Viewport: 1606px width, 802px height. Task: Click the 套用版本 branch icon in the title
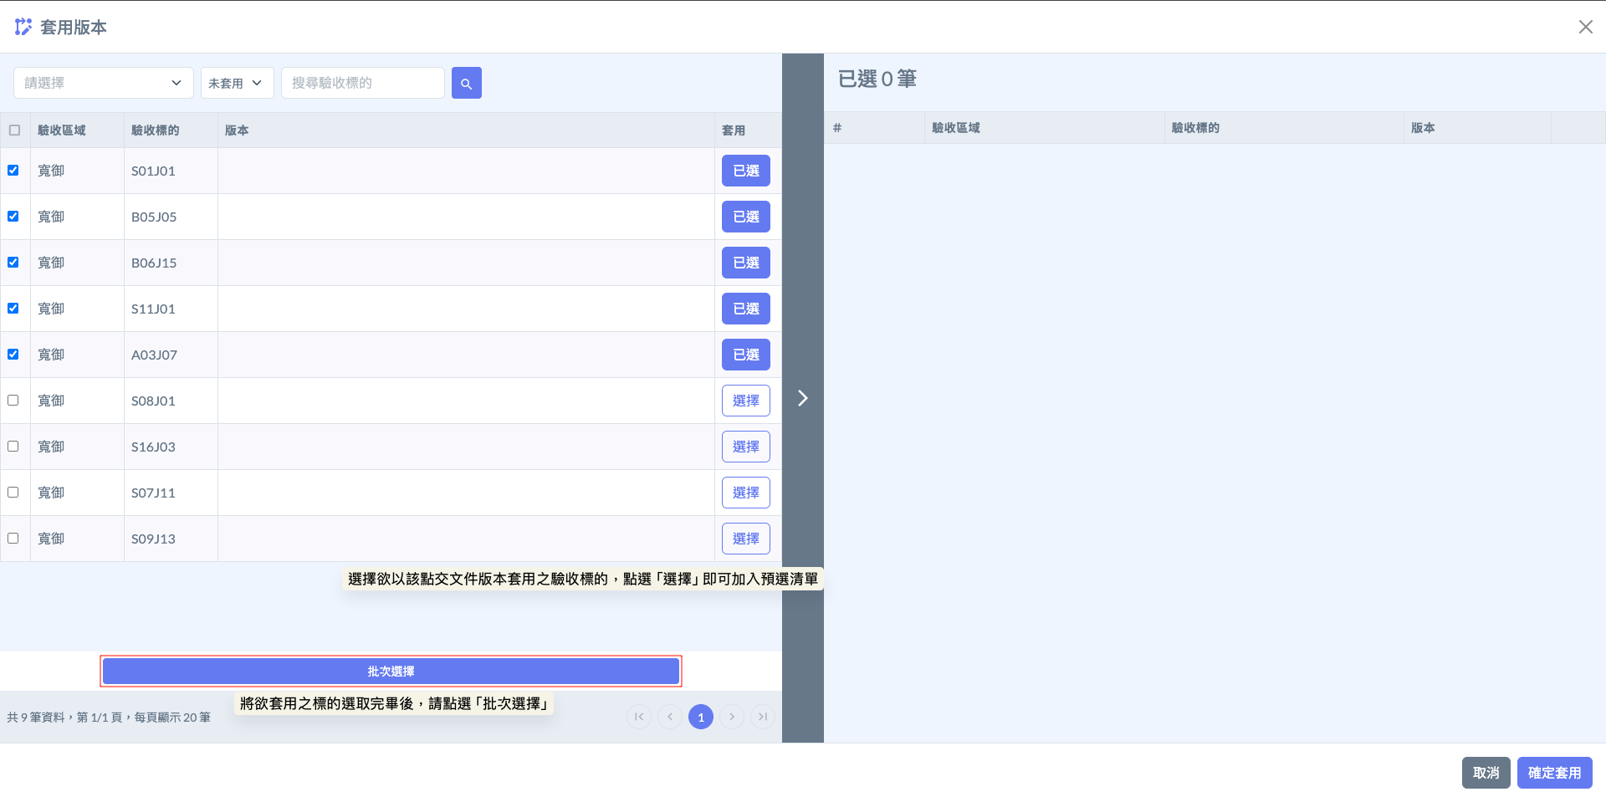23,27
